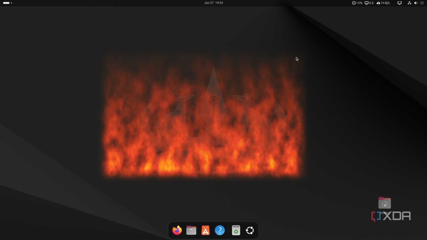Open the power menu in the top bar
Image resolution: width=427 pixels, height=240 pixels.
click(x=422, y=3)
